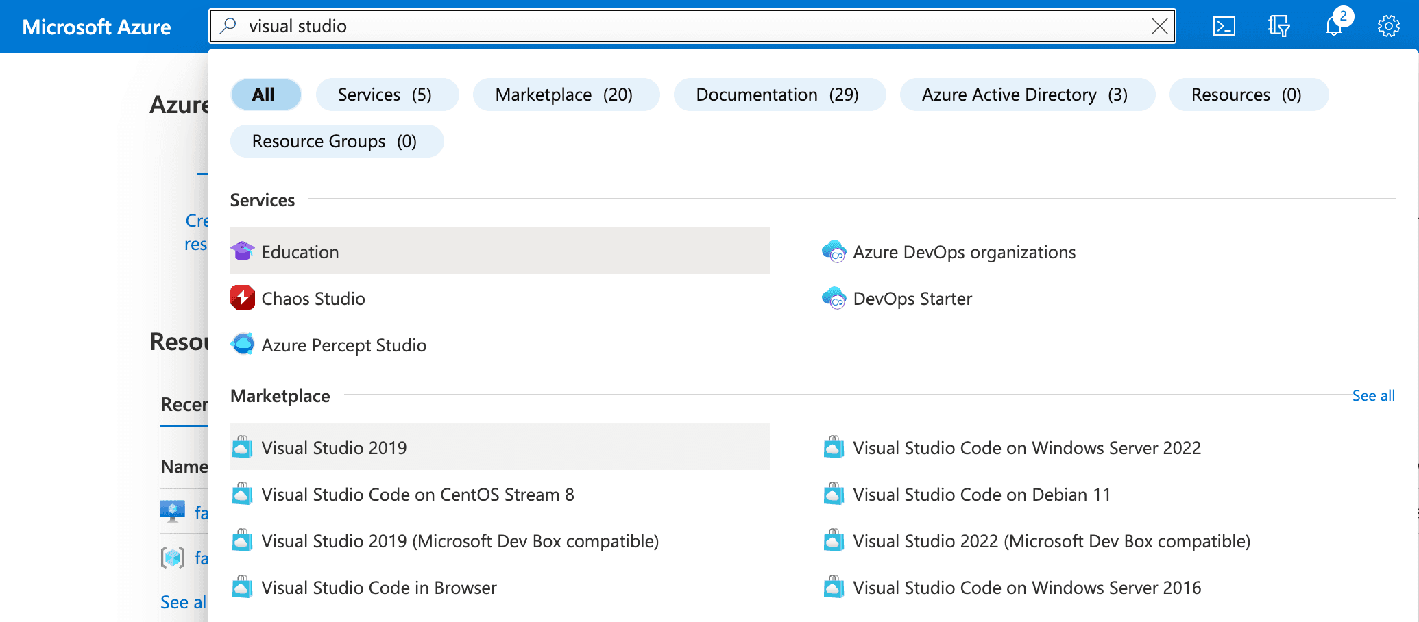Click the Chaos Studio red icon
Viewport: 1419px width, 622px height.
243,298
